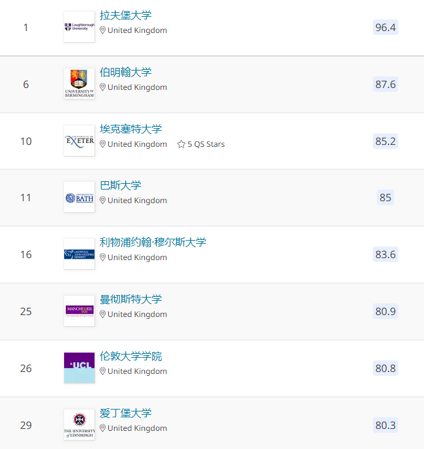Screen dimensions: 424x449
Task: Open the 拉夫堡大学 university link
Action: 126,16
